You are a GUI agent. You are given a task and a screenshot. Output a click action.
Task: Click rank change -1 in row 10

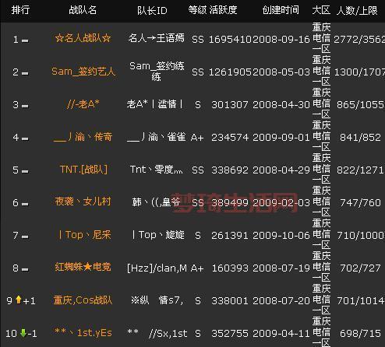pyautogui.click(x=32, y=334)
